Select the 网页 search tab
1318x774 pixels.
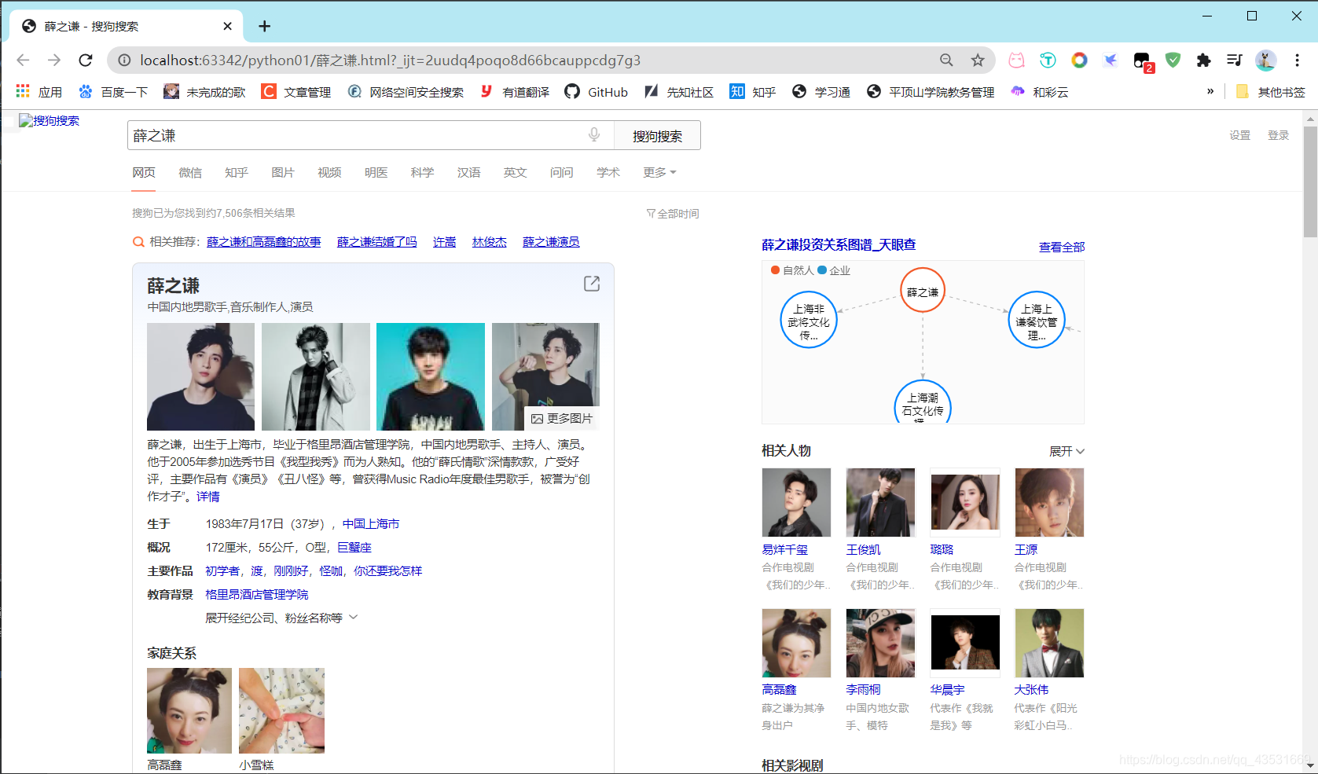tap(144, 172)
